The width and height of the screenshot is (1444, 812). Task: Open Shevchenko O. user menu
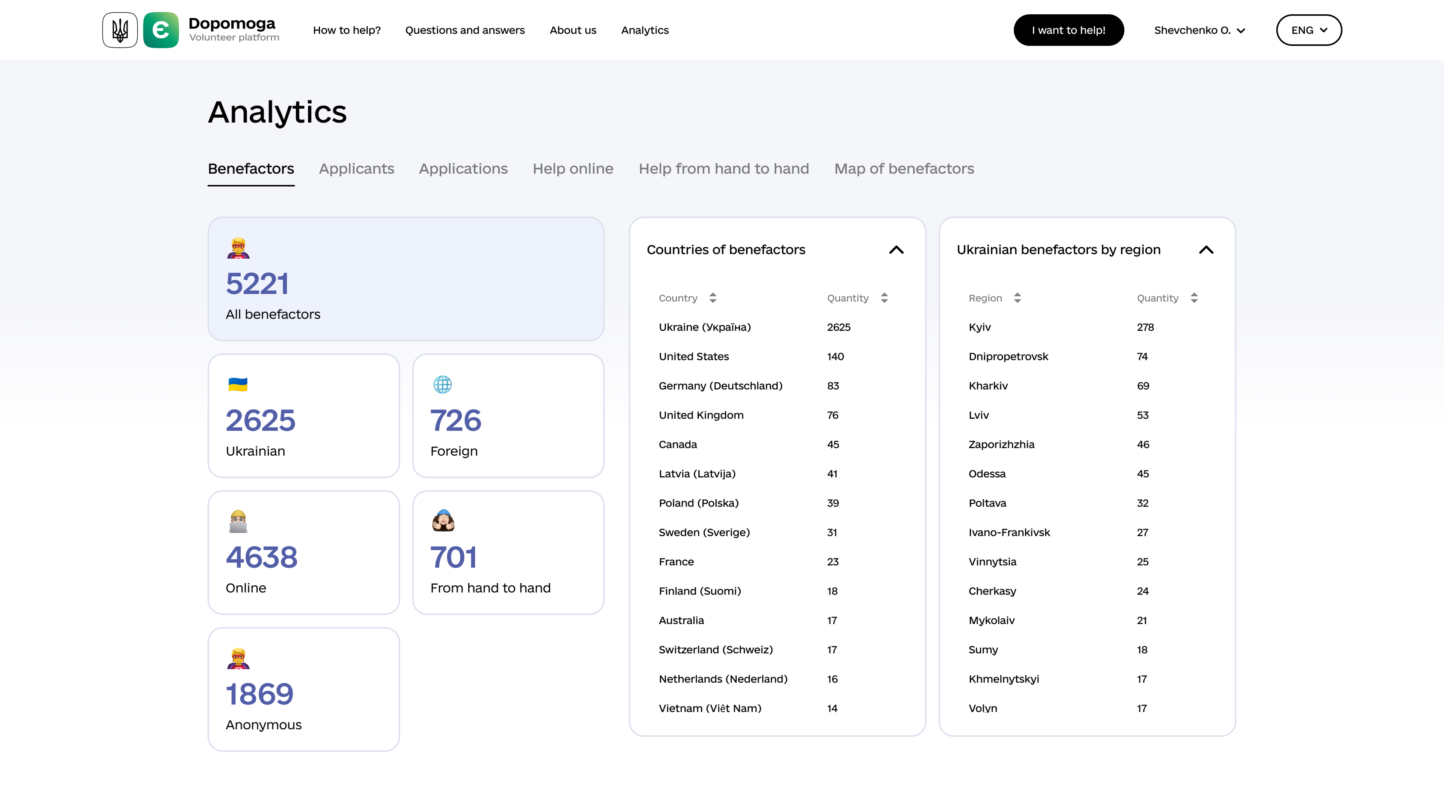pos(1200,30)
